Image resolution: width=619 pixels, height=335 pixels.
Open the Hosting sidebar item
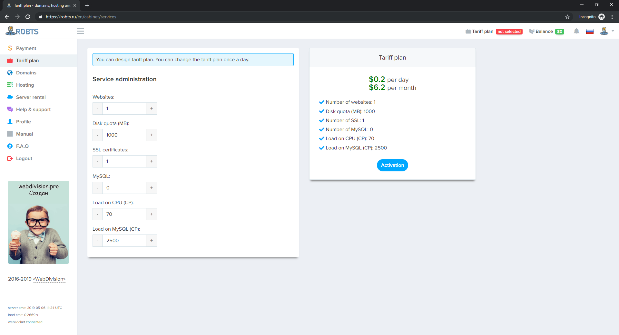tap(25, 85)
